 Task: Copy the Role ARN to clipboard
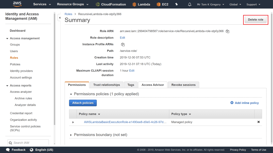(x=227, y=31)
